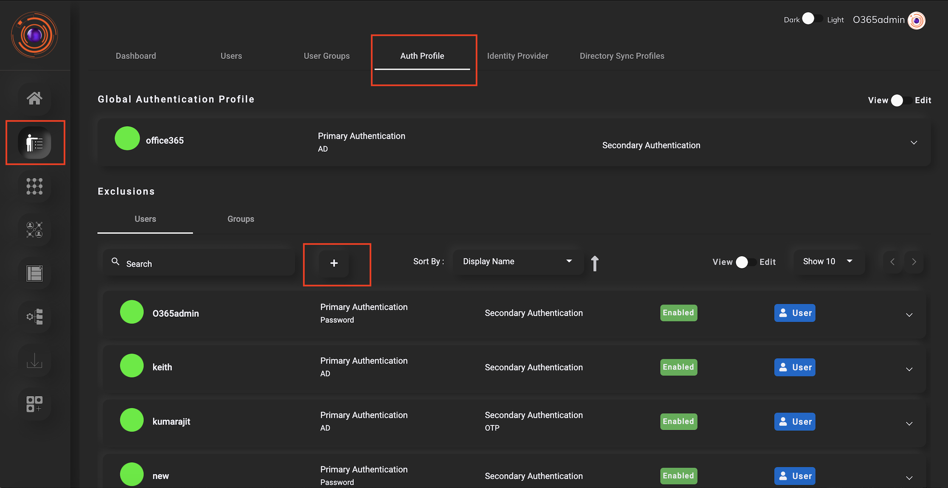Open the Show 10 dropdown

[x=827, y=261]
